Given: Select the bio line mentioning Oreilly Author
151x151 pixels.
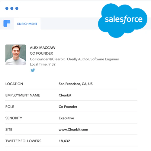Looking at the screenshot, I should coord(75,59).
